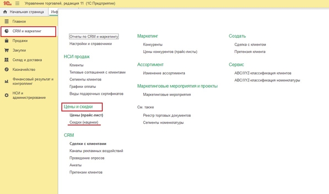The width and height of the screenshot is (329, 194).
Task: Open Графики оплаты
Action: (x=82, y=86)
